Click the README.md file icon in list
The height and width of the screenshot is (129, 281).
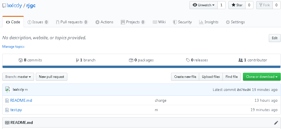[7, 101]
